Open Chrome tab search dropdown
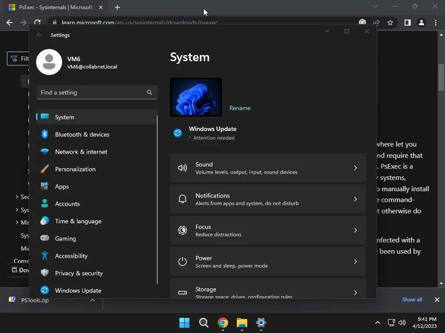 [375, 6]
